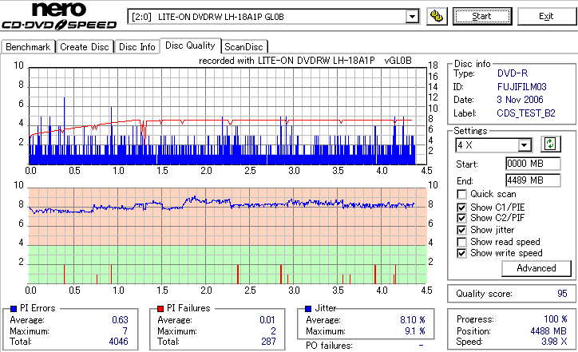Image resolution: width=578 pixels, height=352 pixels.
Task: Click the recorded with LITE-ON caption
Action: click(305, 61)
